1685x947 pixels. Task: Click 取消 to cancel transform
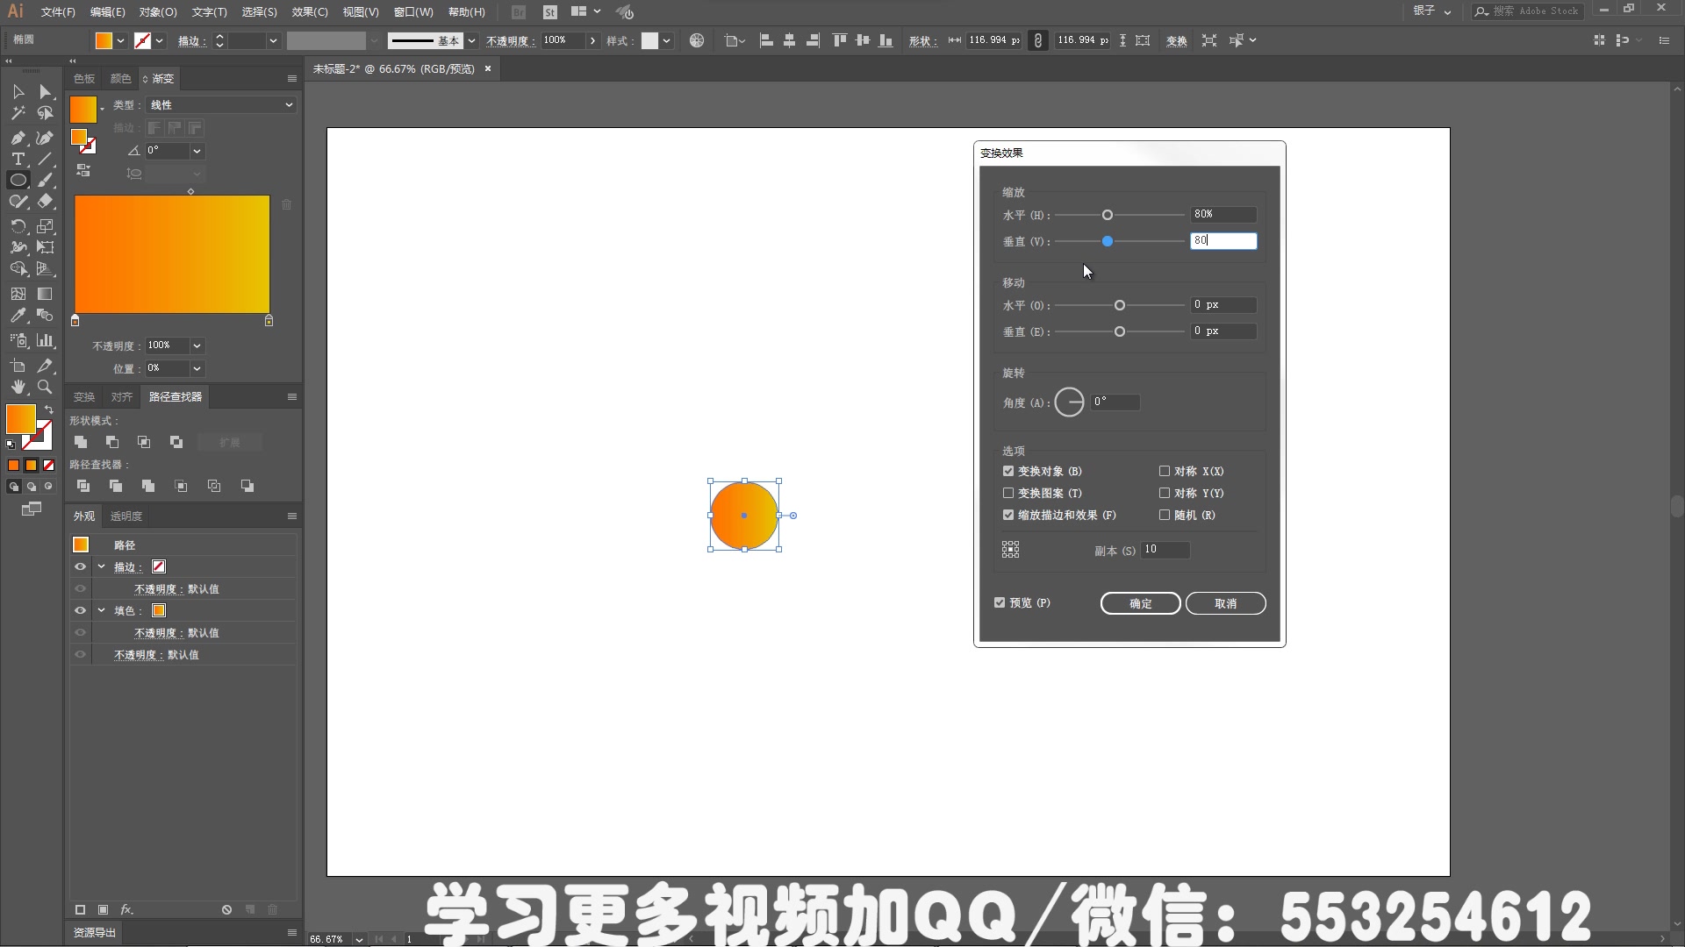coord(1224,602)
